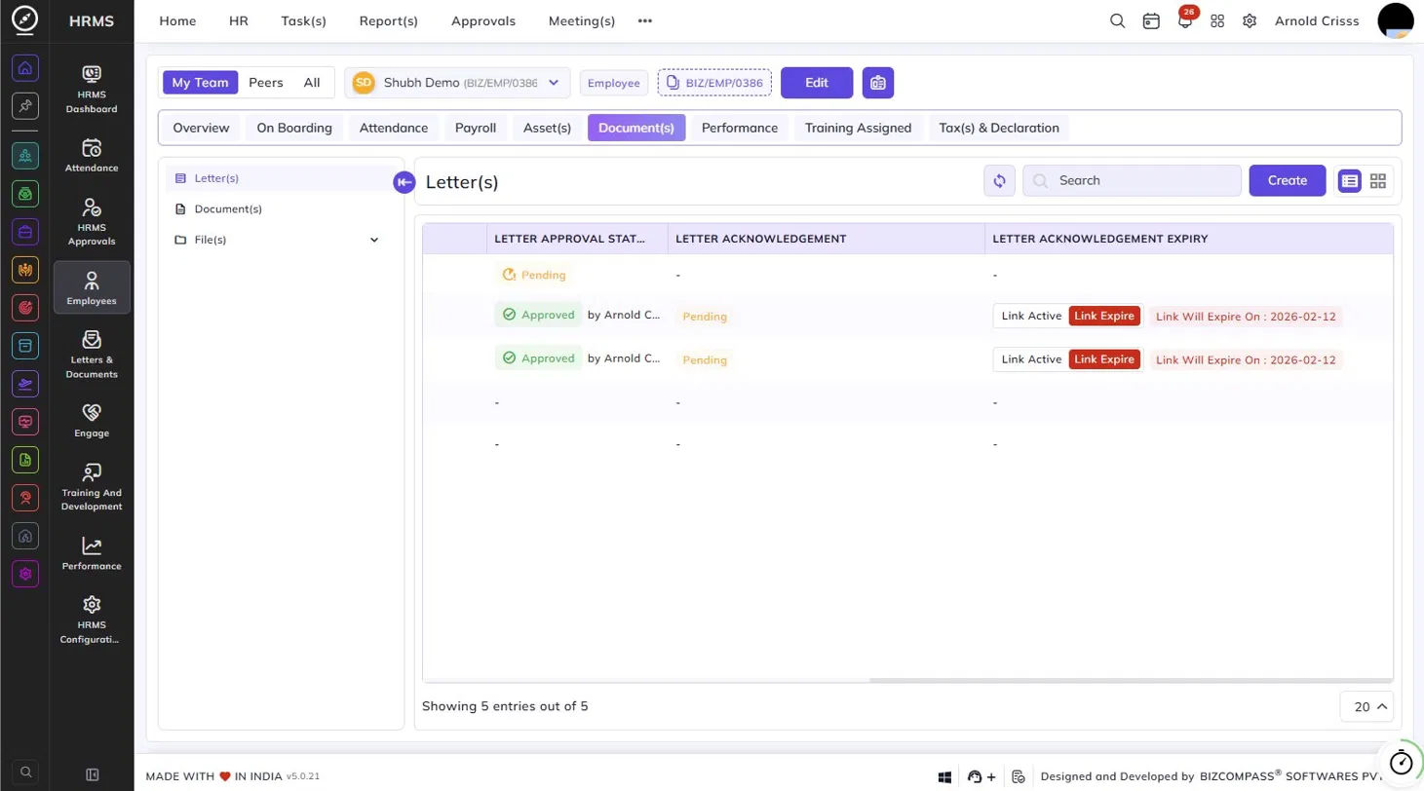Click the support headset icon in footer
This screenshot has height=791, width=1424.
[975, 776]
